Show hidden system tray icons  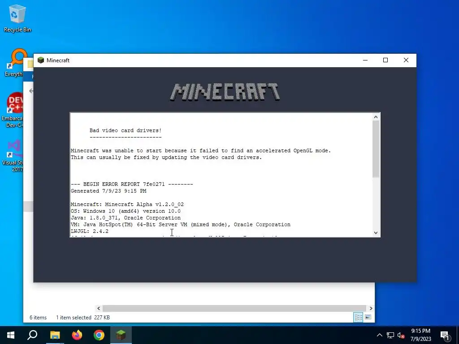pos(379,335)
